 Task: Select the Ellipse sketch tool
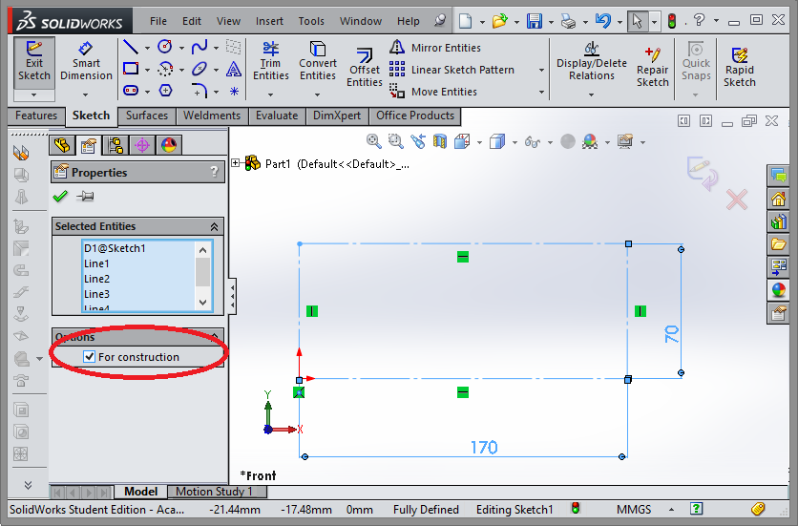[x=199, y=68]
